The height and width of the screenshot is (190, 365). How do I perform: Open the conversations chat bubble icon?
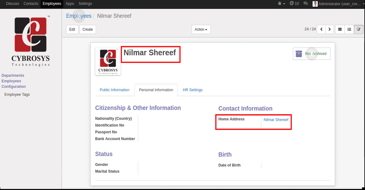tap(306, 4)
